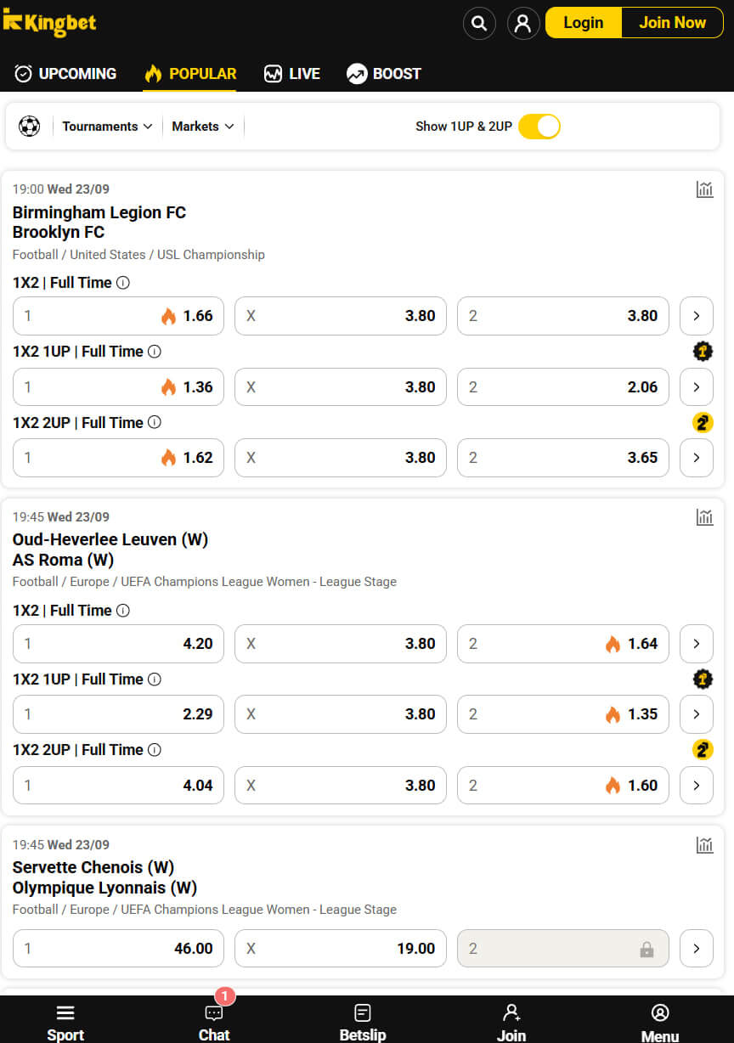The image size is (734, 1043).
Task: Expand the Markets dropdown
Action: (x=202, y=127)
